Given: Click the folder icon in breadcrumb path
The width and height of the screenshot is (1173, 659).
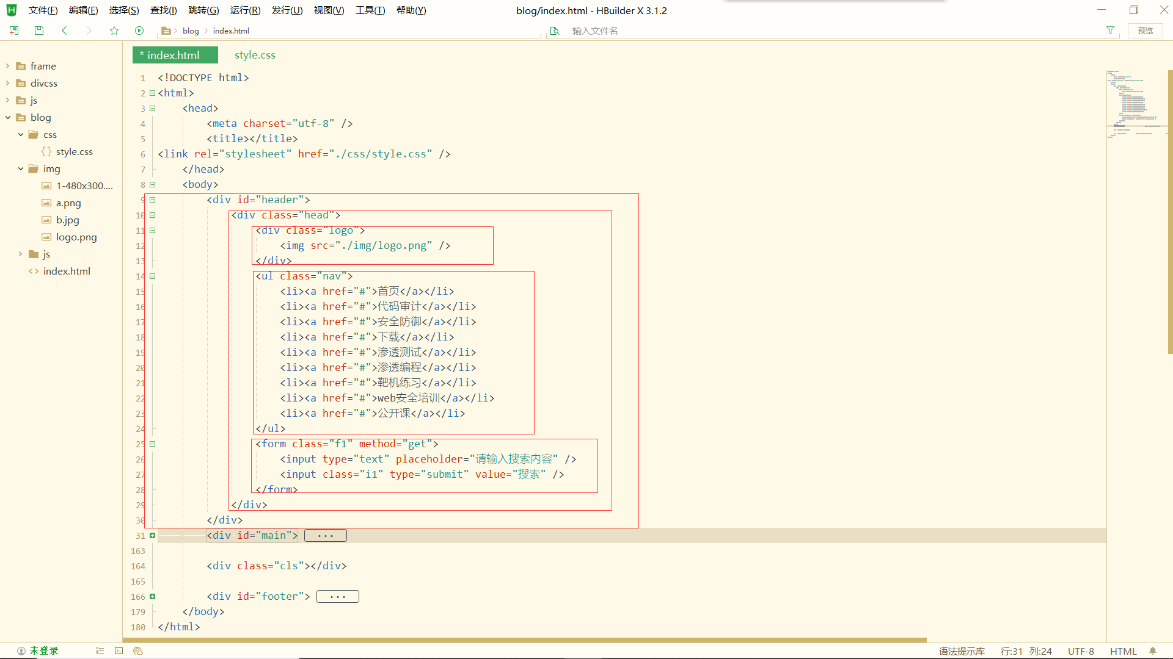Looking at the screenshot, I should [x=166, y=31].
